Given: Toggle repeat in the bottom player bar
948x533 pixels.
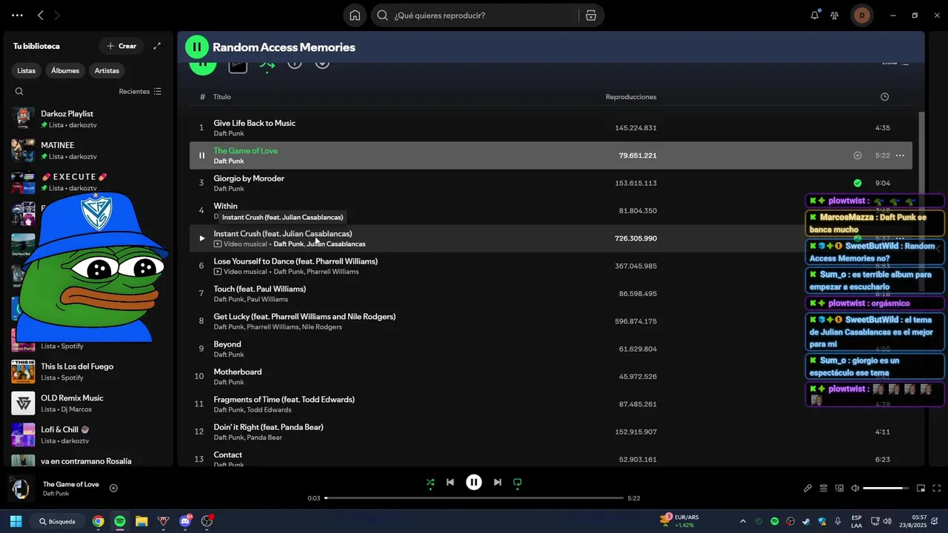Looking at the screenshot, I should [x=517, y=482].
